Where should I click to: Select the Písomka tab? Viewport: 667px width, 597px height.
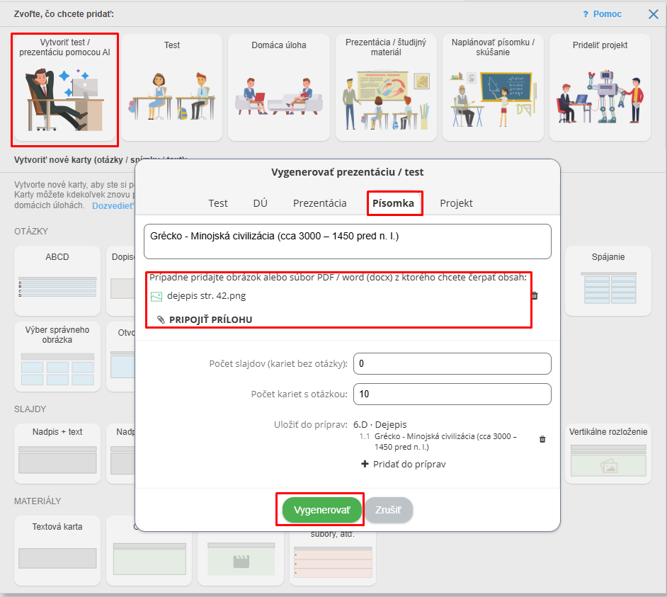point(394,203)
